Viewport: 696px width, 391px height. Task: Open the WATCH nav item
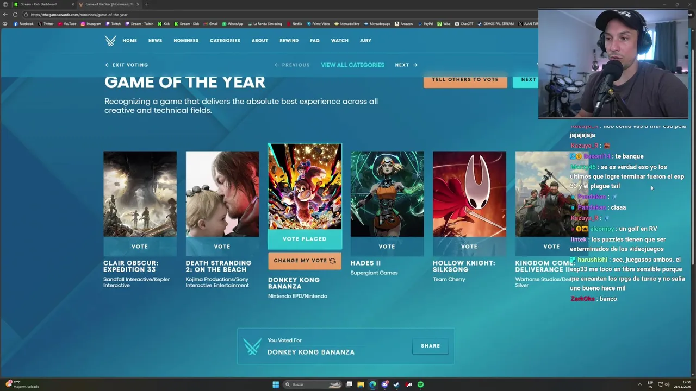[340, 41]
